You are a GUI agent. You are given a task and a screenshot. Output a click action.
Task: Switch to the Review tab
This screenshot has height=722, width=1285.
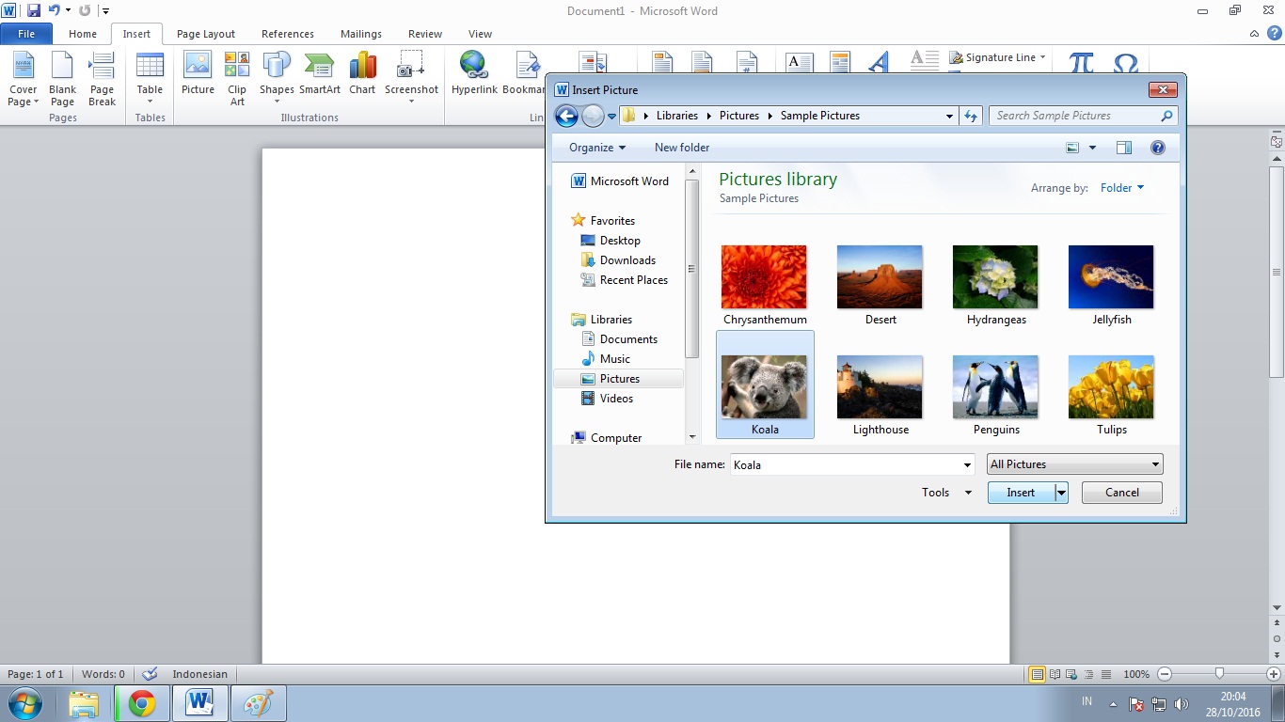point(425,34)
